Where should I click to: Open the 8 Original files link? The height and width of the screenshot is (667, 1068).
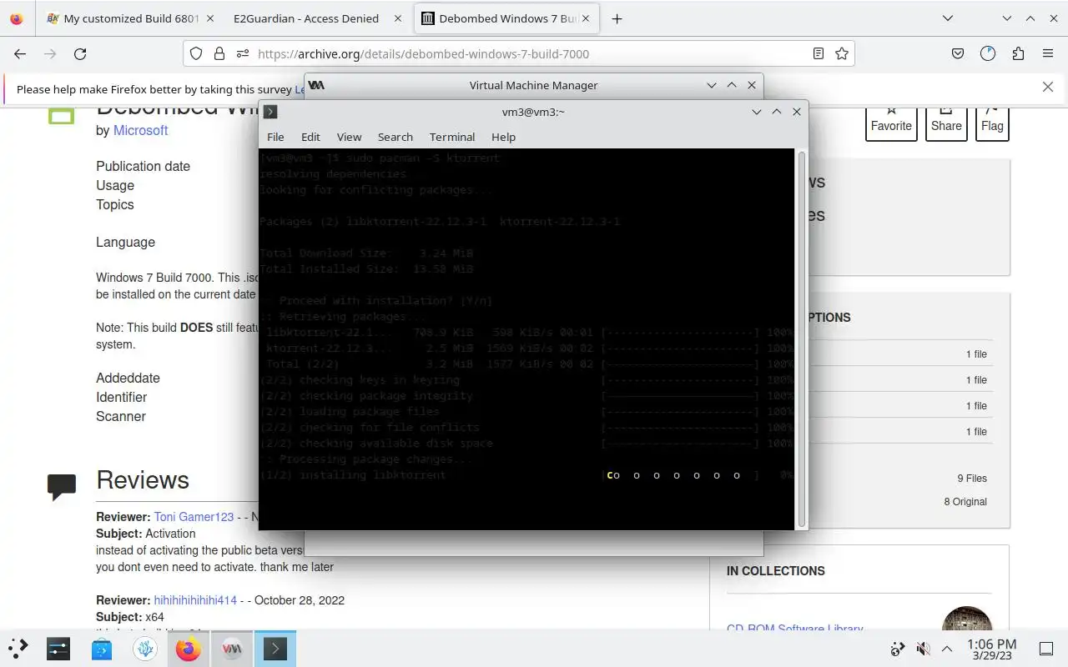(965, 502)
